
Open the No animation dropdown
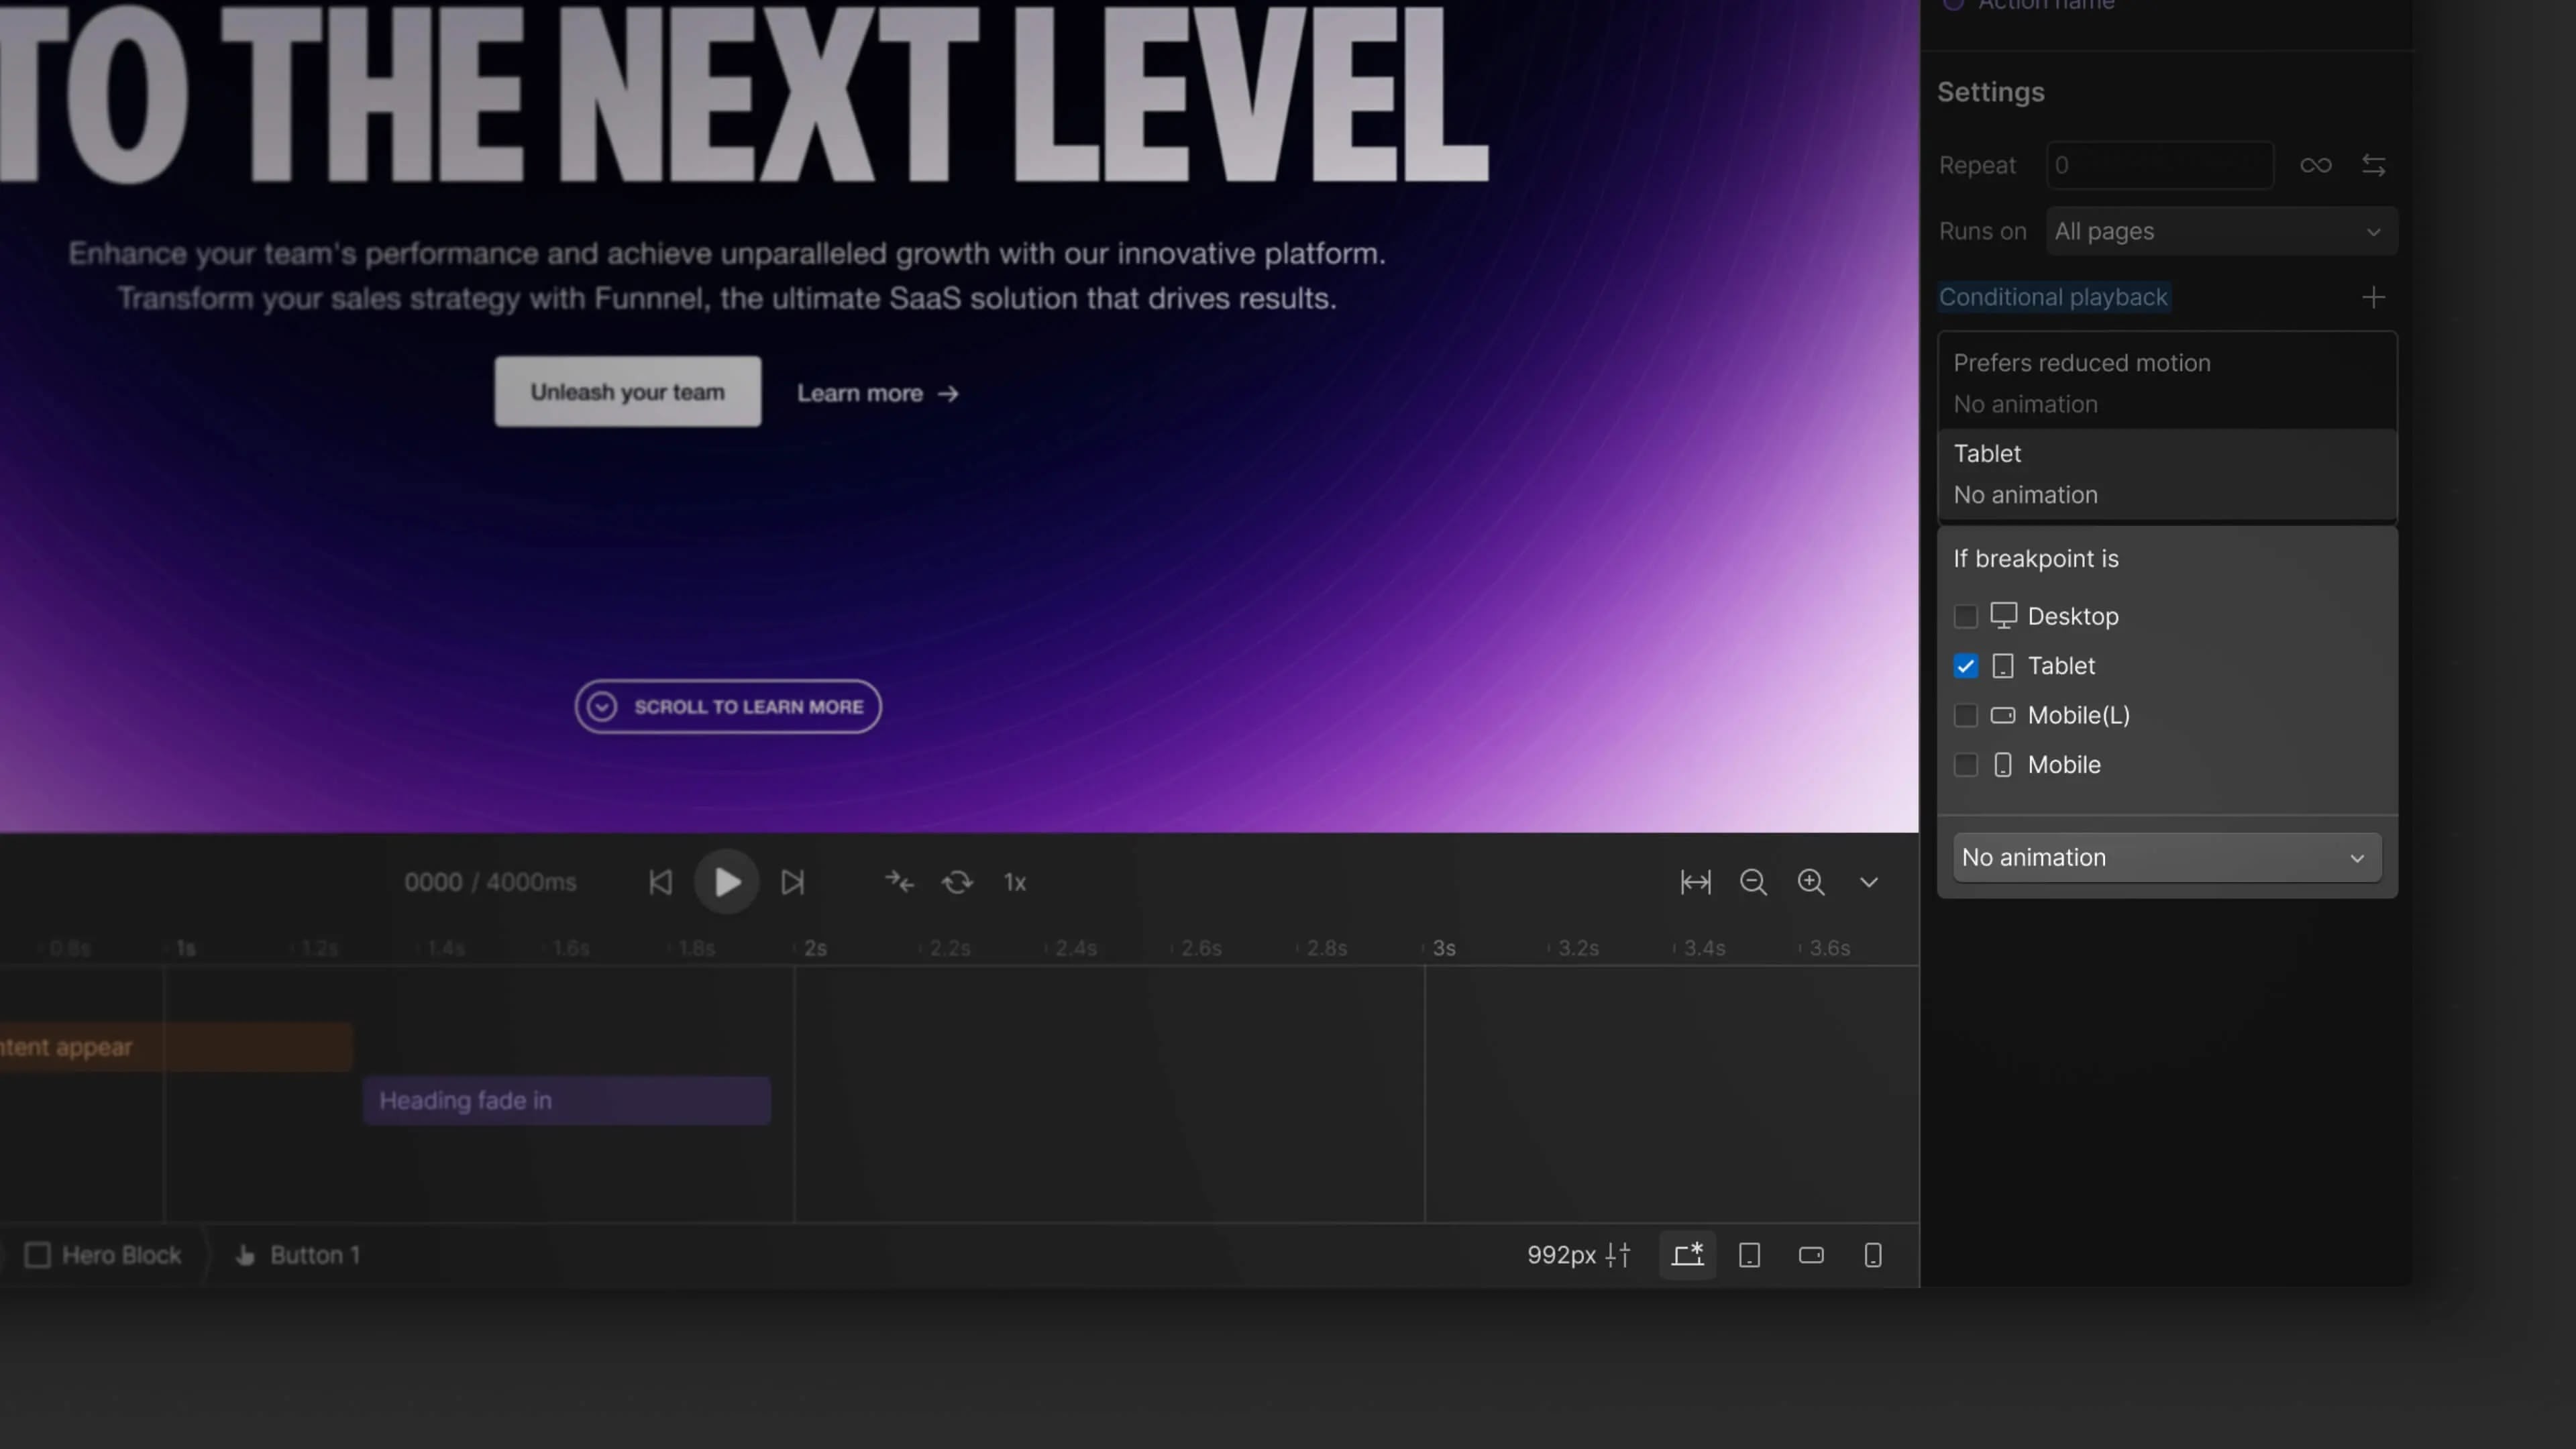[2166, 858]
